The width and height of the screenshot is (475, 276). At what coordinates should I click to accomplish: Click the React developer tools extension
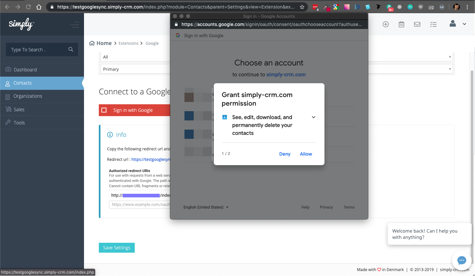(x=400, y=7)
